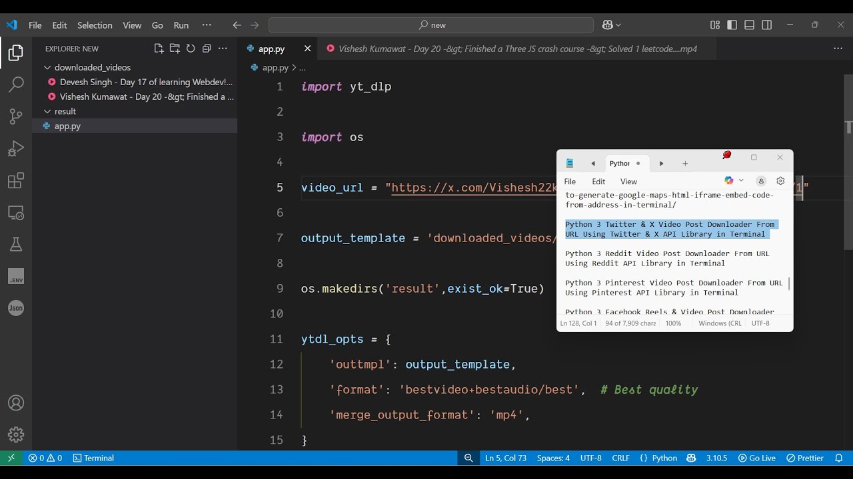The image size is (853, 479).
Task: Open the VS Code File menu
Action: pyautogui.click(x=35, y=25)
